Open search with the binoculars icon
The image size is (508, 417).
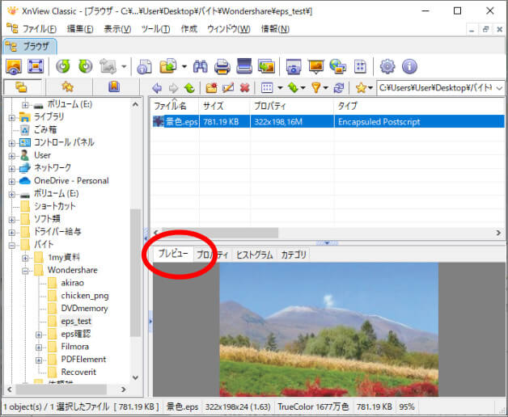tap(201, 67)
